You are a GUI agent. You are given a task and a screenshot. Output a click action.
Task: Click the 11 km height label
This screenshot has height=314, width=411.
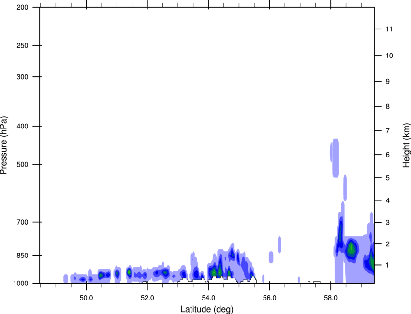coord(389,29)
